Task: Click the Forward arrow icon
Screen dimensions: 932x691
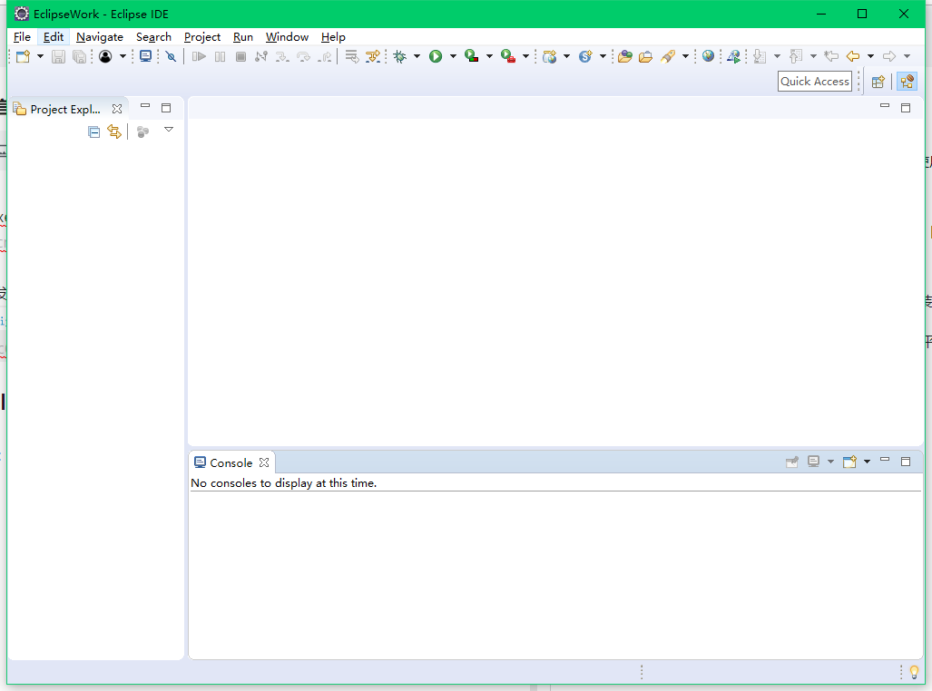Action: [x=889, y=56]
